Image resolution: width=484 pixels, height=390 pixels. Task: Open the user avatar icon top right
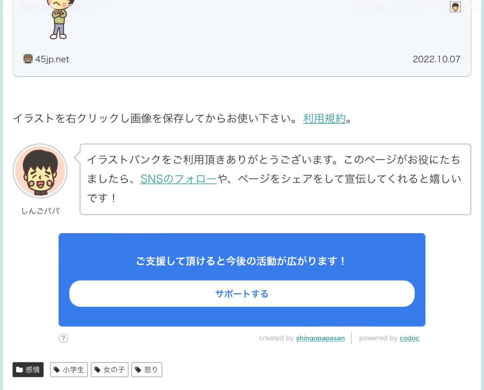click(x=455, y=6)
